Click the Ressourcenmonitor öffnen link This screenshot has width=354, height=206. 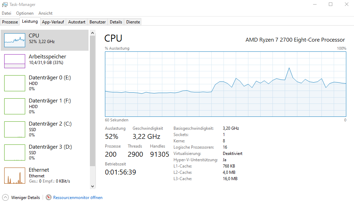(x=78, y=198)
